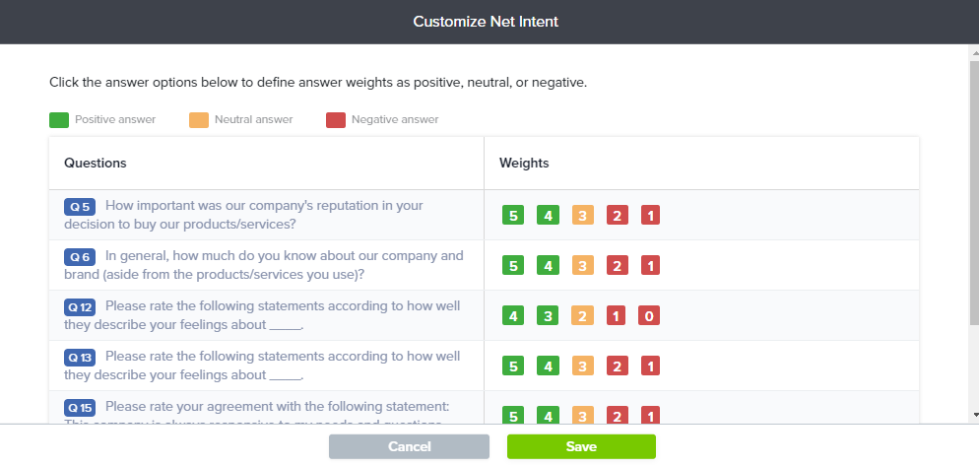Click weight 5 for question Q13
Image resolution: width=979 pixels, height=466 pixels.
click(512, 366)
